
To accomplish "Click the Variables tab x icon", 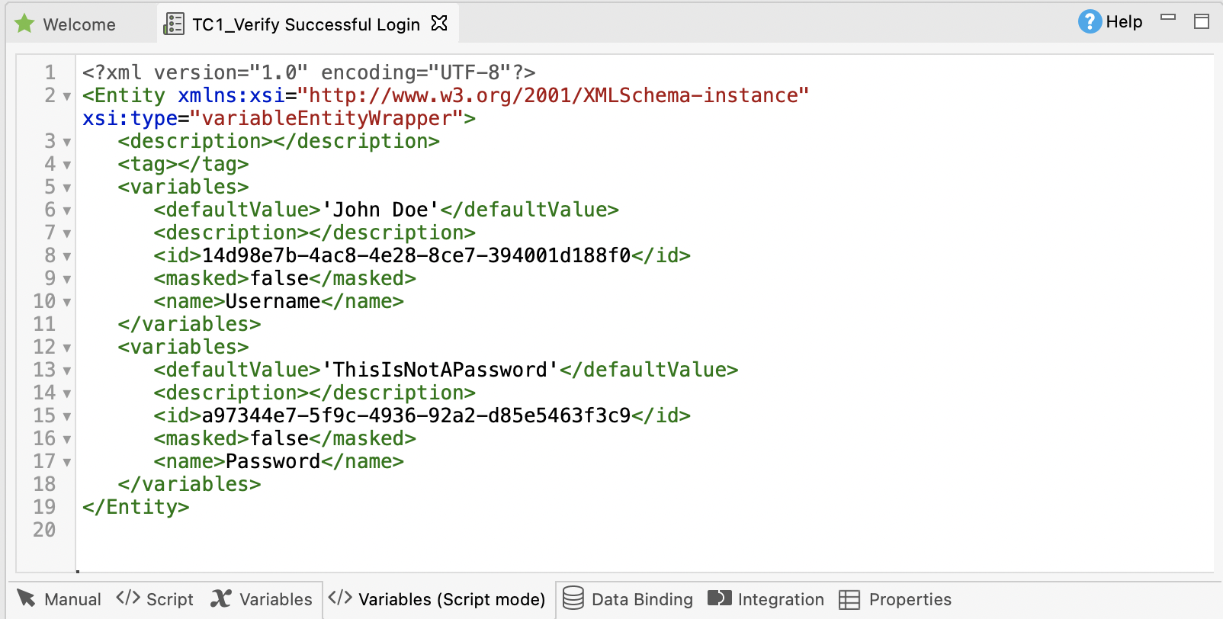I will (x=221, y=598).
